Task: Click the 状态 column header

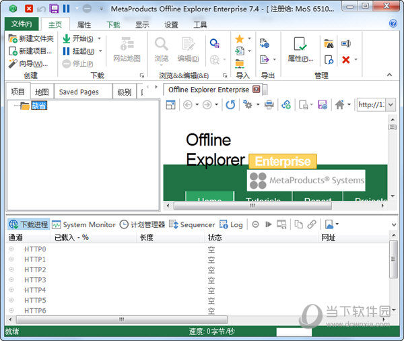Action: tap(261, 237)
